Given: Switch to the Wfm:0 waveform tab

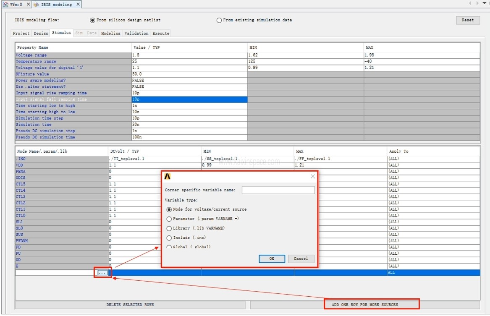Looking at the screenshot, I should [x=13, y=4].
